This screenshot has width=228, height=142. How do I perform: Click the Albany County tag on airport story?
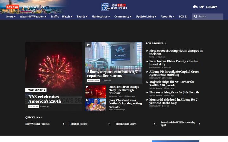[93, 80]
